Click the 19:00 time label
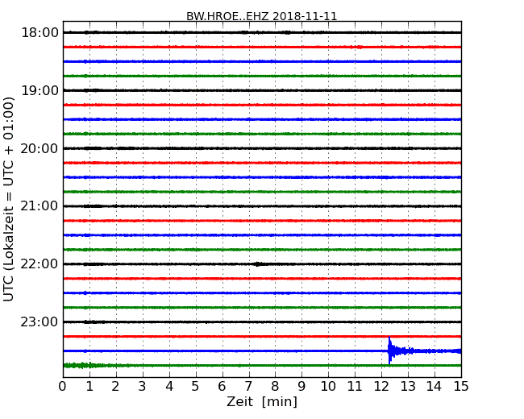This screenshot has width=524, height=419. pyautogui.click(x=40, y=90)
